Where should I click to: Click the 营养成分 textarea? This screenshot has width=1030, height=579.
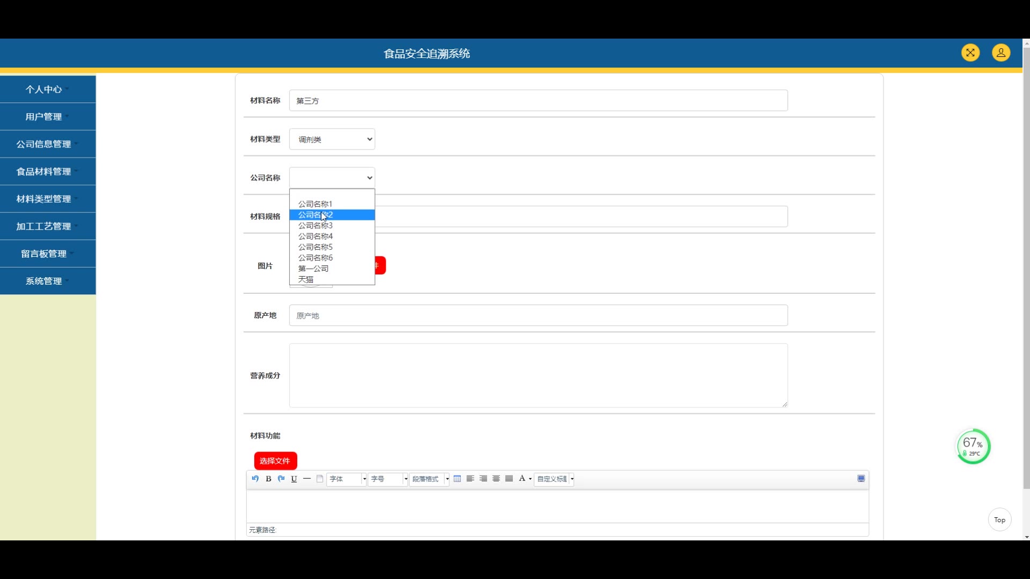(x=538, y=375)
